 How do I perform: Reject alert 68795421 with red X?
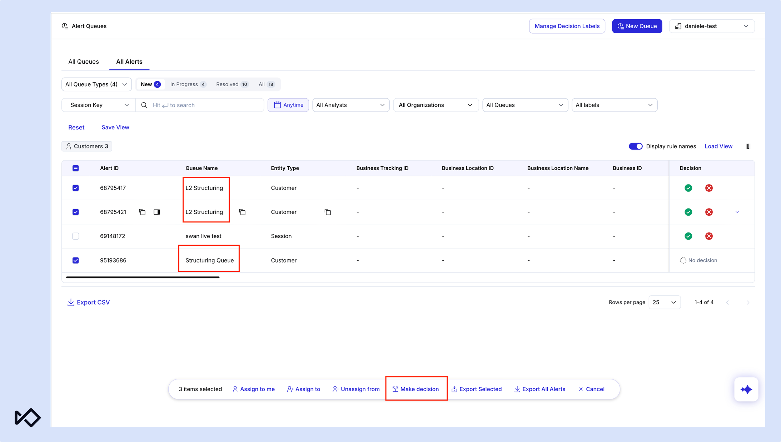point(709,212)
